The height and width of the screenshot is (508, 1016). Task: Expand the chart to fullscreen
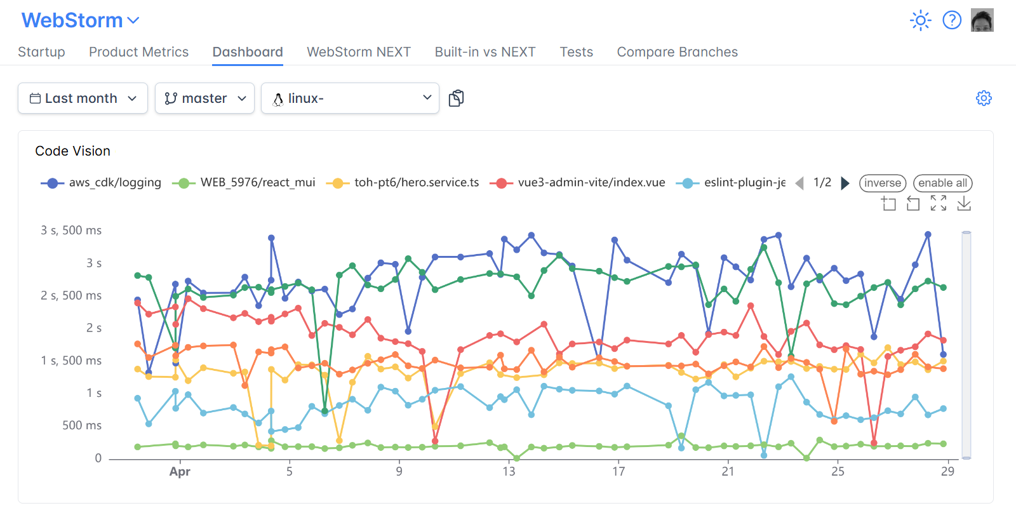click(939, 203)
